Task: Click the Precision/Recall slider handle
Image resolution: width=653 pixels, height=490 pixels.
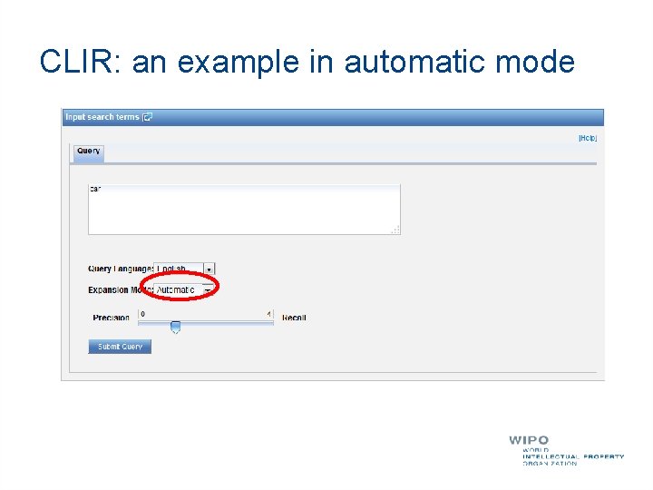Action: [x=175, y=327]
